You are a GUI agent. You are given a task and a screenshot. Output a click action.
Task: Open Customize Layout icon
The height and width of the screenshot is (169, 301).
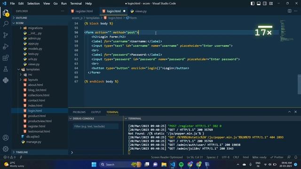(271, 3)
